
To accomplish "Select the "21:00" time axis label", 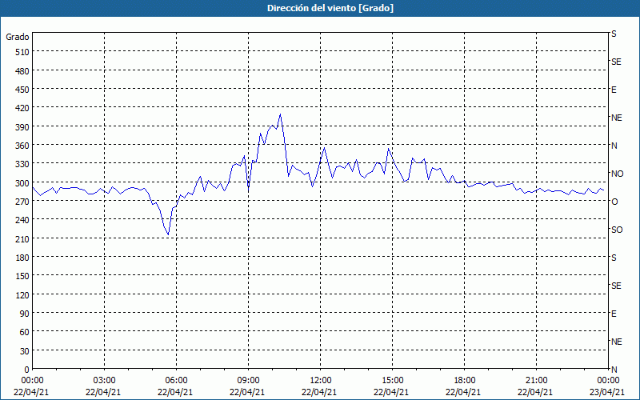I will coord(536,381).
